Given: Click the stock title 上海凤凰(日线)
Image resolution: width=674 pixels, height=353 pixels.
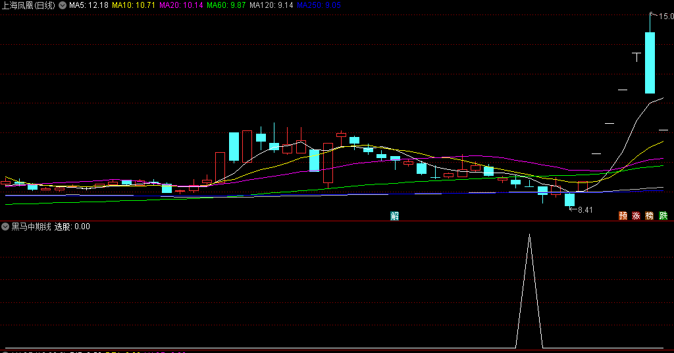Looking at the screenshot, I should point(29,5).
